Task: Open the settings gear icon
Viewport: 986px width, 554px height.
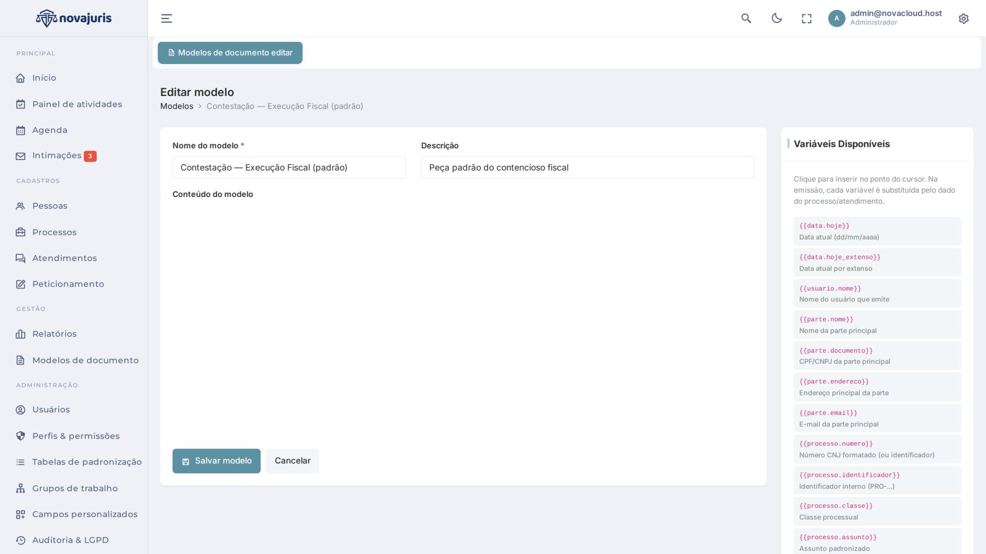Action: click(x=963, y=19)
